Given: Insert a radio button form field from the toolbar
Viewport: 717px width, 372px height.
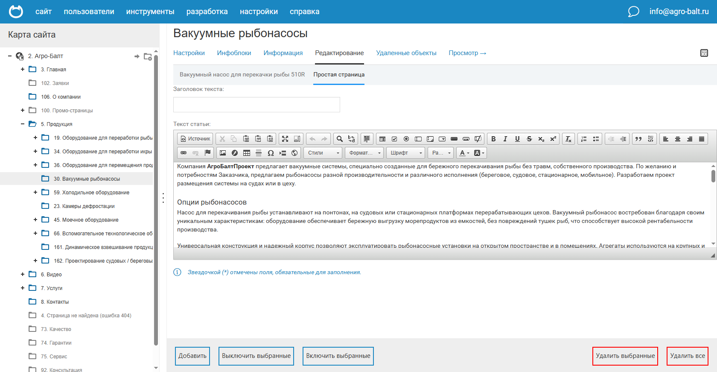Looking at the screenshot, I should 406,139.
